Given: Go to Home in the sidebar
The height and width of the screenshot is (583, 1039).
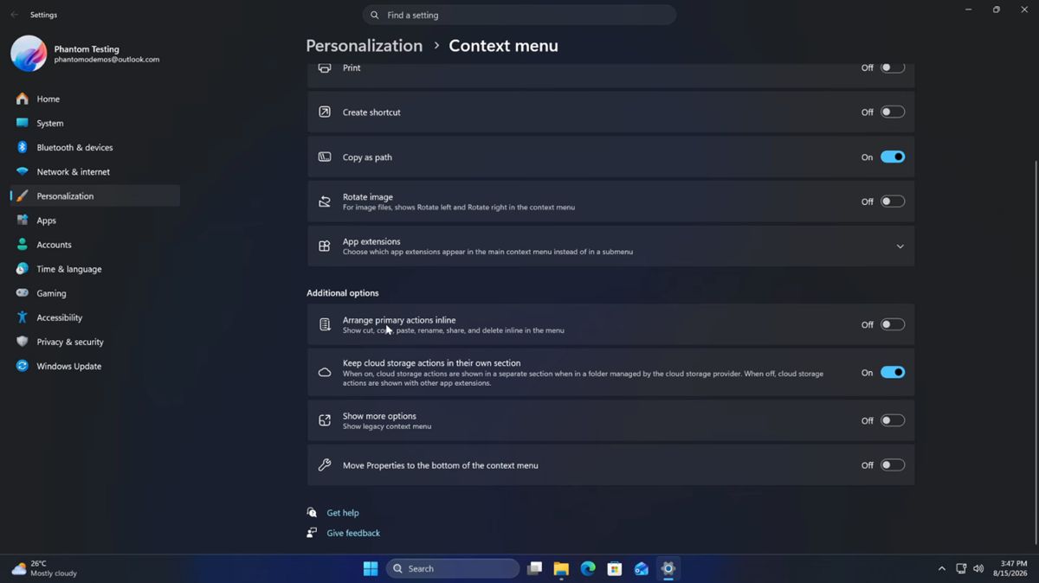Looking at the screenshot, I should (95, 99).
